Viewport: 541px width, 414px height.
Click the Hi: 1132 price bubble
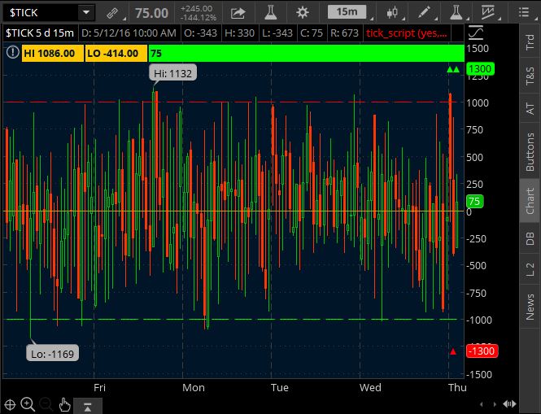pos(172,73)
